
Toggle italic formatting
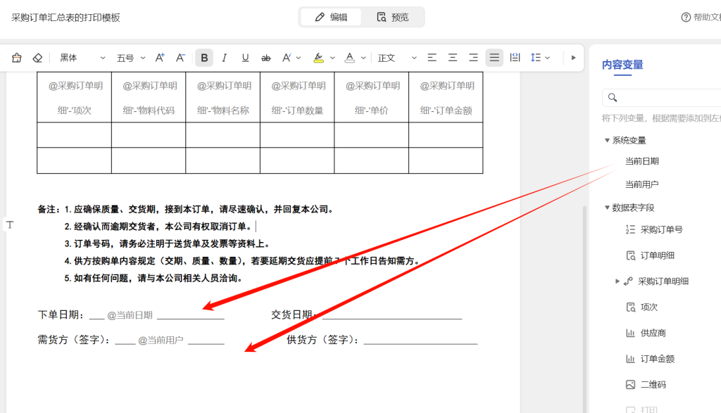[225, 58]
